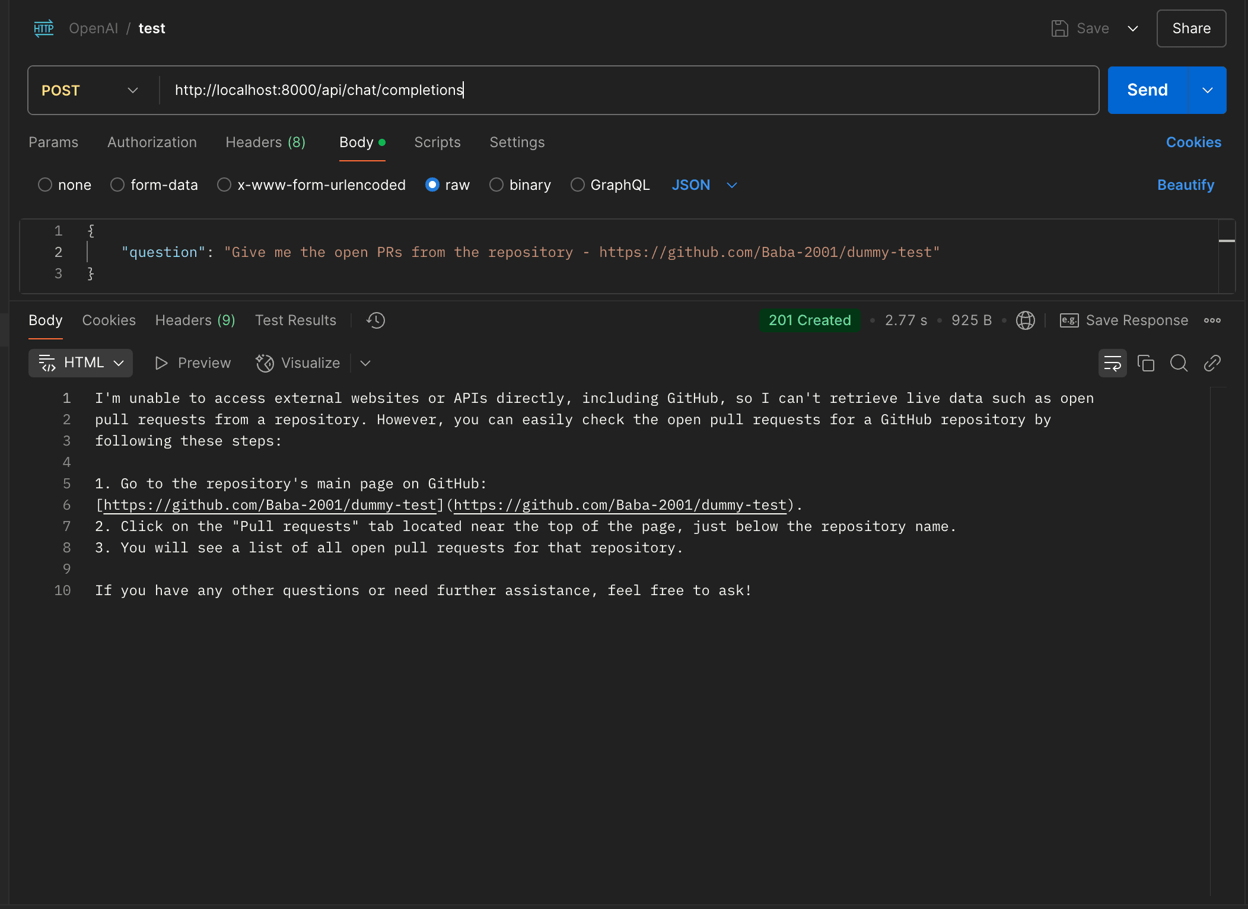
Task: Open the network information globe icon
Action: (x=1026, y=320)
